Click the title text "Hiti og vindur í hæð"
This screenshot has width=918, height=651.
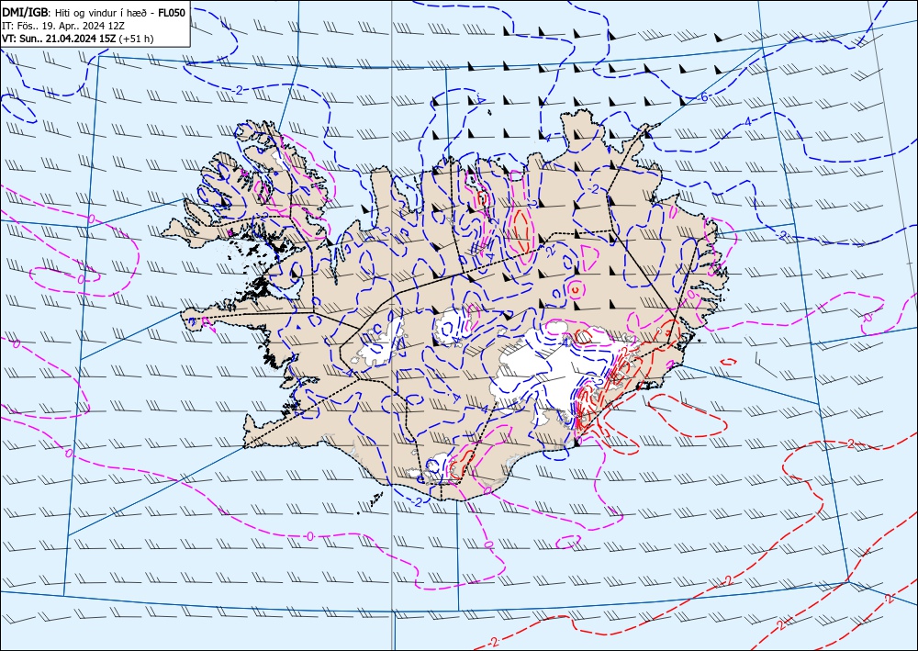click(103, 13)
